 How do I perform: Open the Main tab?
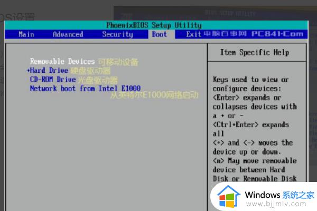pos(26,34)
